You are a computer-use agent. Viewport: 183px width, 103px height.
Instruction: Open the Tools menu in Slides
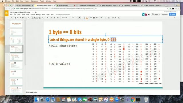[x=43, y=15]
